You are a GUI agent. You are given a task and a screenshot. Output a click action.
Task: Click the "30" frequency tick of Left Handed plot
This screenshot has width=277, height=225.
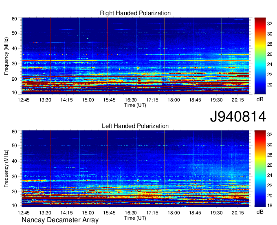(x=14, y=176)
